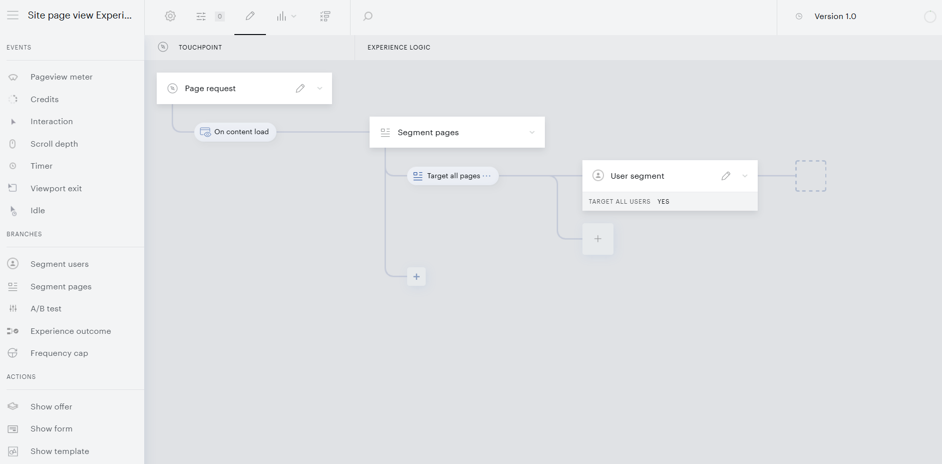Open Target all pages options ellipsis
The width and height of the screenshot is (942, 464).
point(486,176)
